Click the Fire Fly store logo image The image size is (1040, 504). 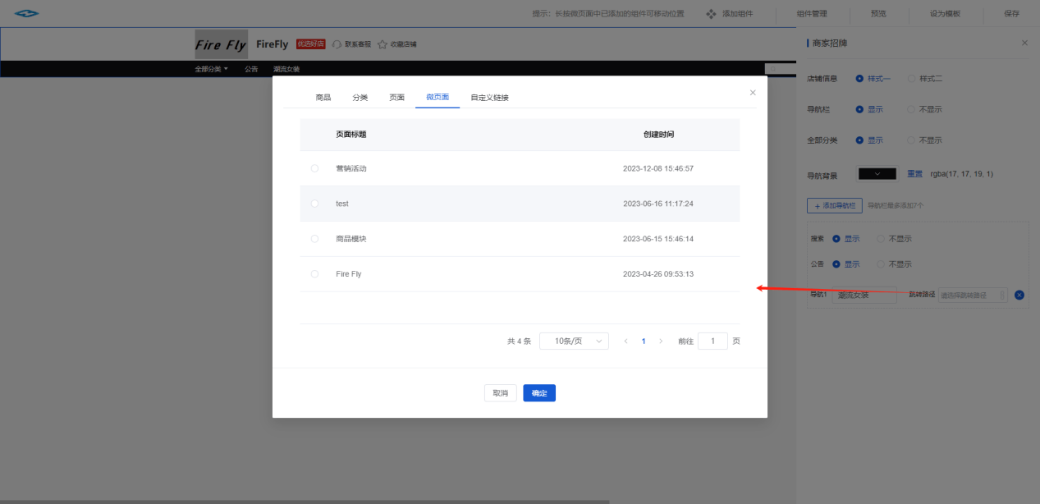(x=221, y=44)
